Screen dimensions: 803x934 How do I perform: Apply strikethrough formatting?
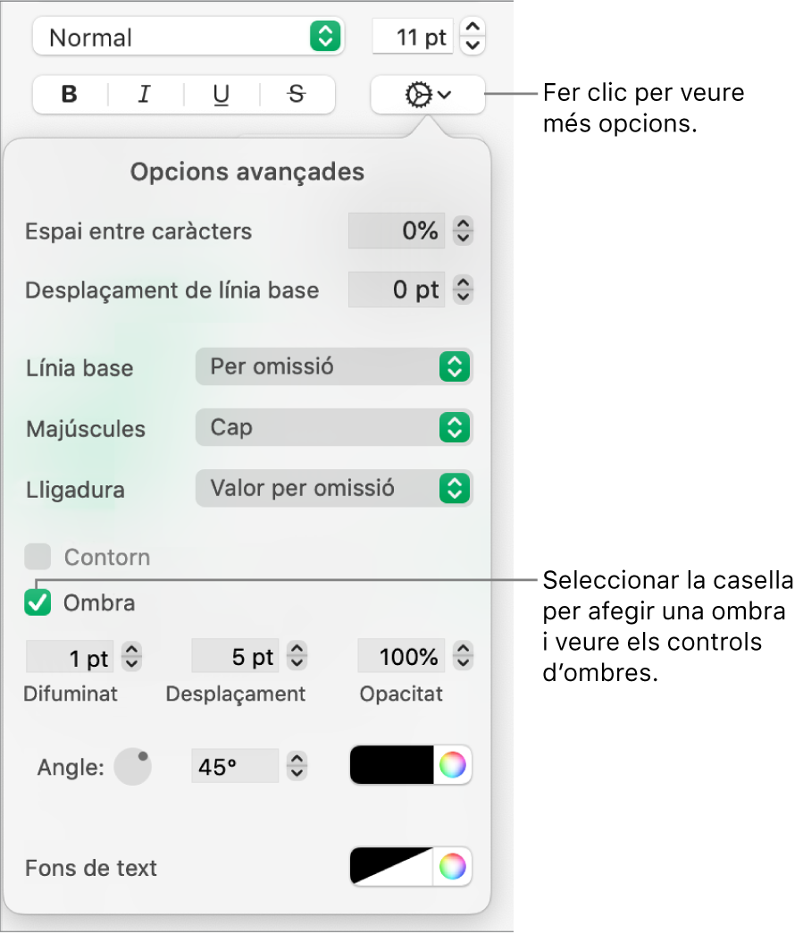click(296, 95)
